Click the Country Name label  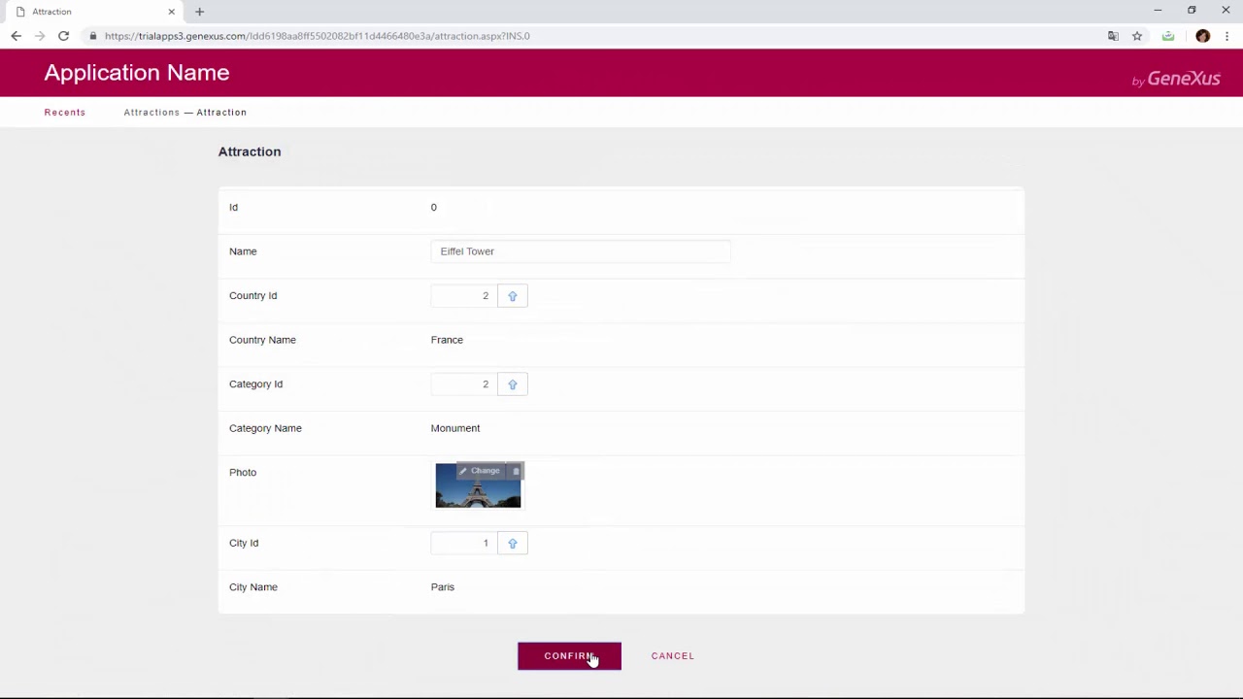point(262,340)
